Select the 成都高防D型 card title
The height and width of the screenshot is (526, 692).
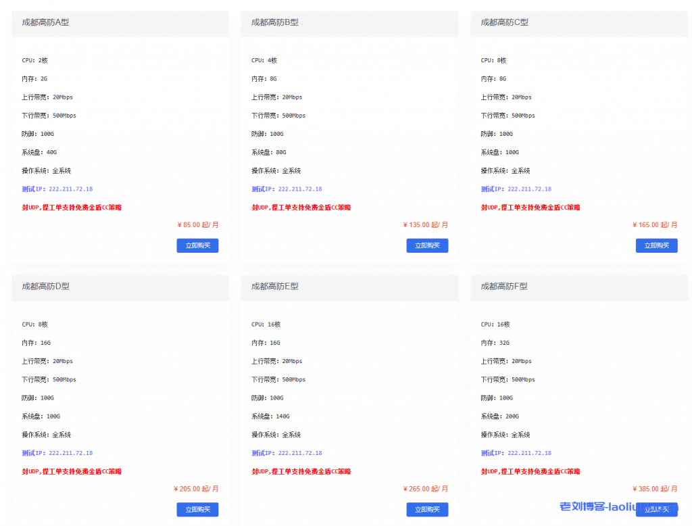click(46, 287)
